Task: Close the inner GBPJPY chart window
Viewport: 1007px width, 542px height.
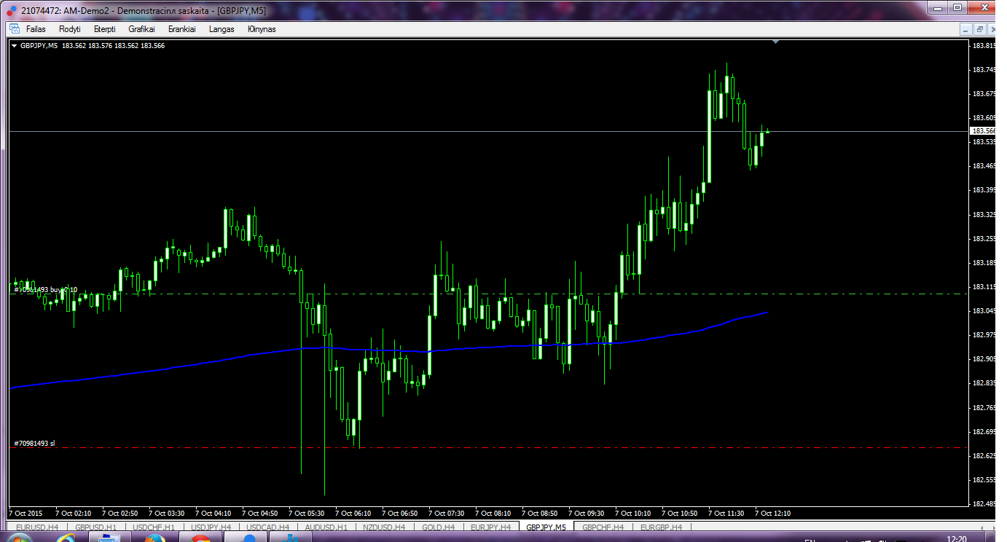Action: [992, 29]
